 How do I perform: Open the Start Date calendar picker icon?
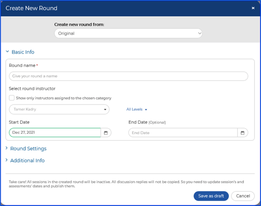106,133
